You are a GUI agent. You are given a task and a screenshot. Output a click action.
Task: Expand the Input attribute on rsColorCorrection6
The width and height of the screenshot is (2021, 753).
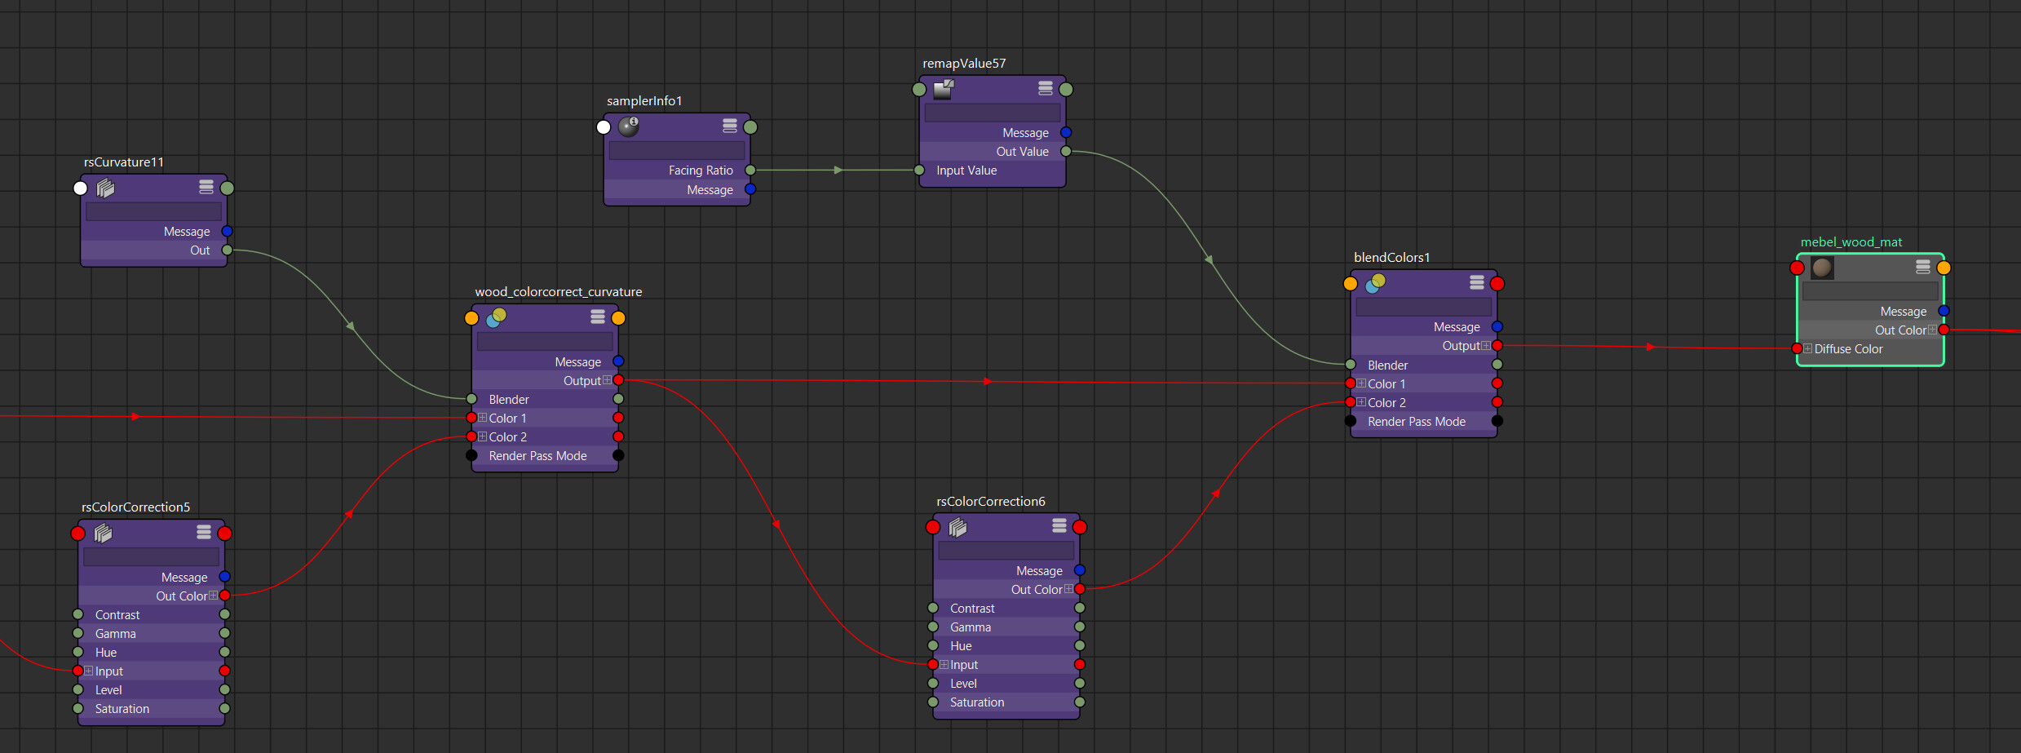coord(944,664)
